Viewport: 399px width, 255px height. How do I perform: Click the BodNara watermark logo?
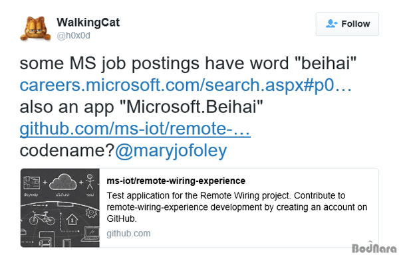click(x=374, y=247)
